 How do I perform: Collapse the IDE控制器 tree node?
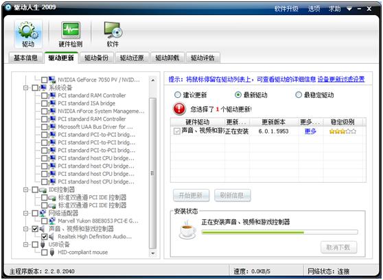coord(25,190)
